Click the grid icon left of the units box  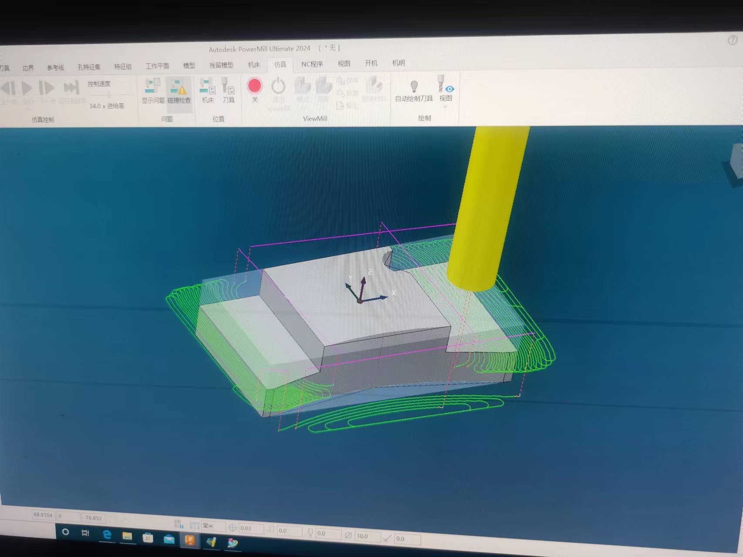pyautogui.click(x=179, y=523)
